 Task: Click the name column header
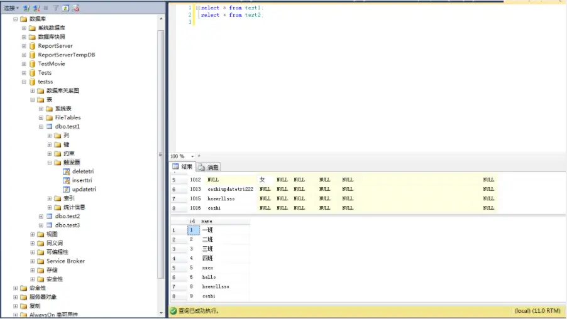224,221
